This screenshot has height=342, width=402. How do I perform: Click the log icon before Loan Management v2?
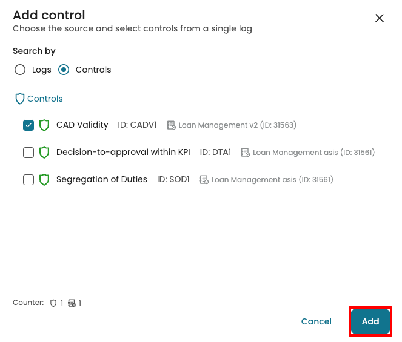(x=172, y=125)
